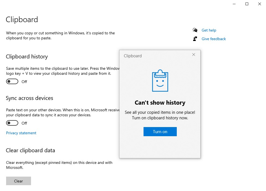Open the Privacy statement link

[21, 133]
